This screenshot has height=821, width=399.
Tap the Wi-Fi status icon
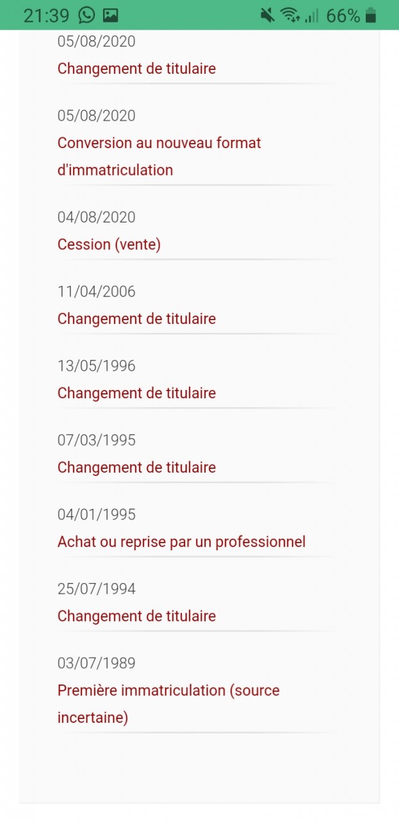[x=290, y=15]
